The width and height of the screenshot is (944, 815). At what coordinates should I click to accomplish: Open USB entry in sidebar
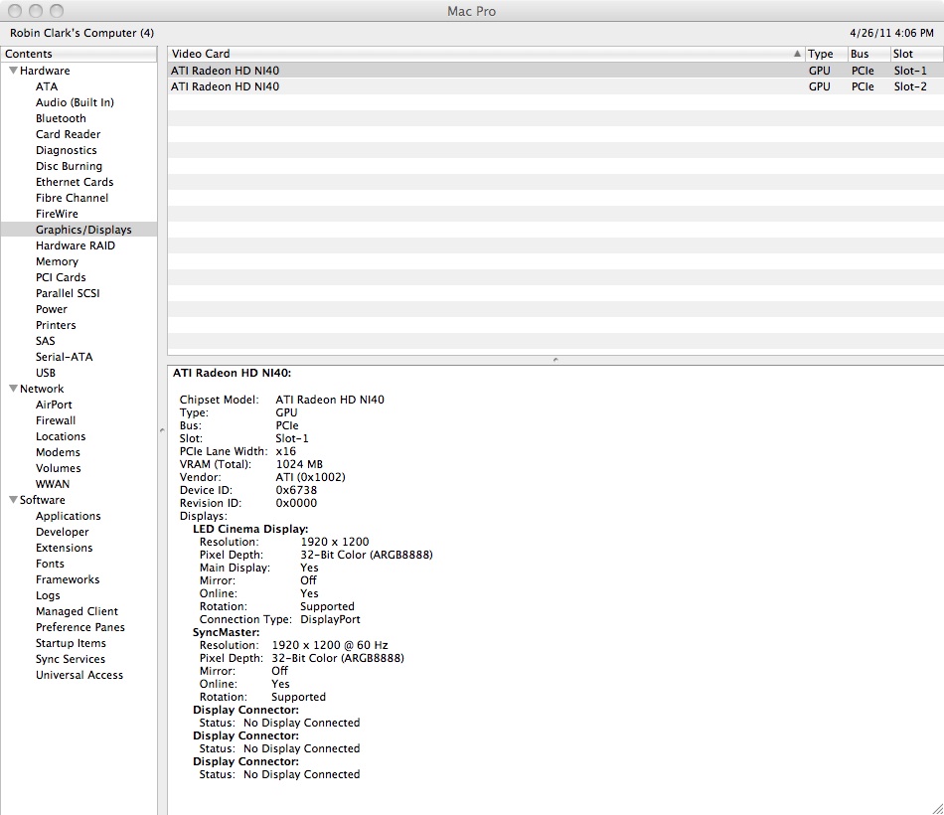45,373
